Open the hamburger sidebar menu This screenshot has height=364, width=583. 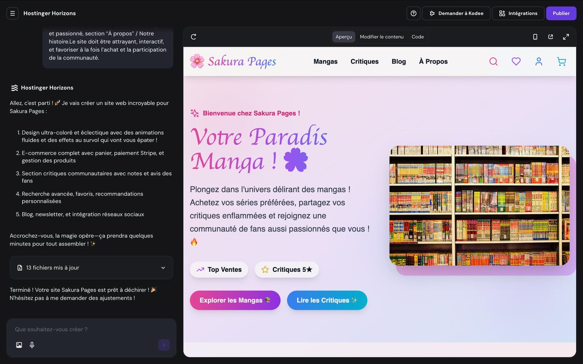[13, 13]
